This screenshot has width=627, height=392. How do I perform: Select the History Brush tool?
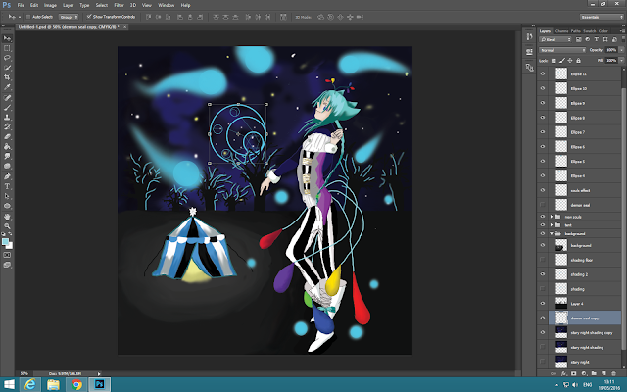[7, 127]
